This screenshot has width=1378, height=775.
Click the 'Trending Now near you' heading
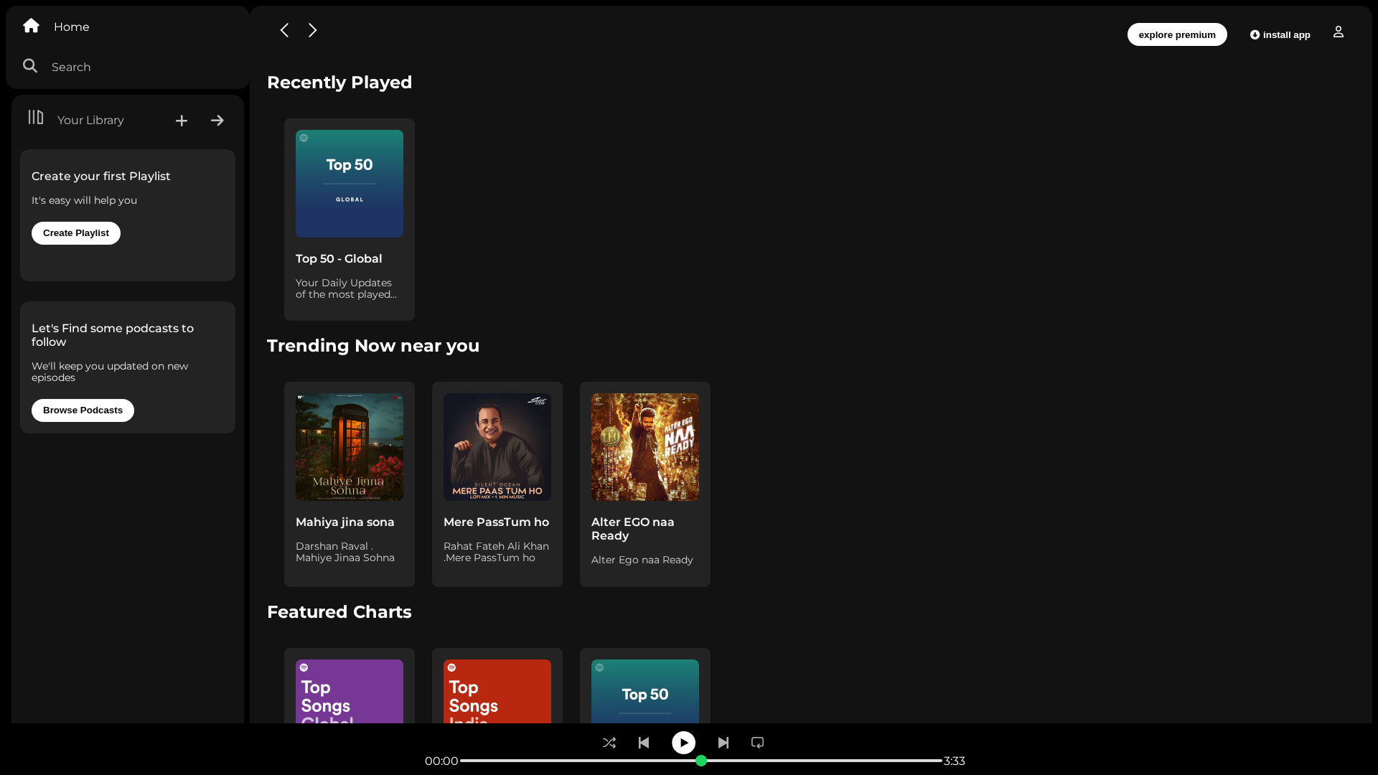click(373, 346)
